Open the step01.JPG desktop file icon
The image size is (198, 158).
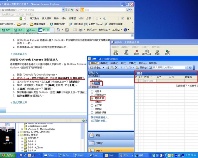[x=8, y=140]
